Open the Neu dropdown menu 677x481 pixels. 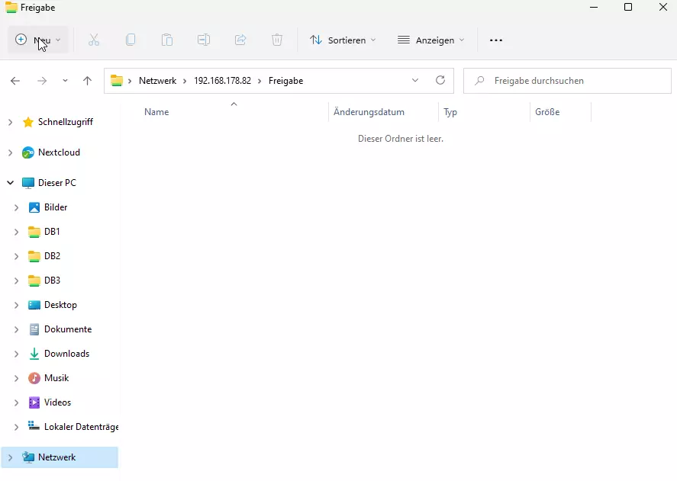tap(38, 40)
